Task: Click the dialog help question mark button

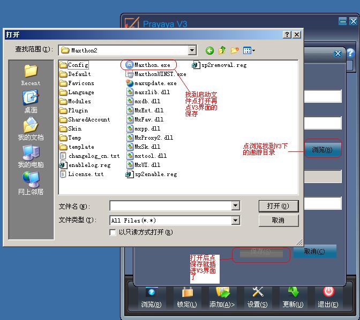Action: (287, 35)
